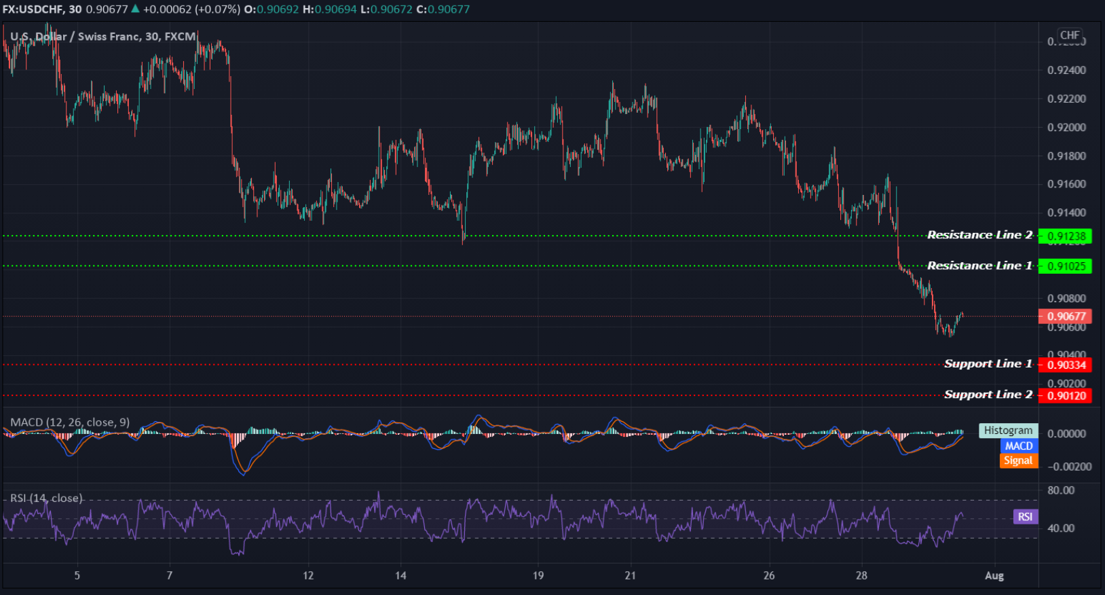Click the 0.90120 red price tag
The image size is (1105, 595).
pyautogui.click(x=1065, y=395)
